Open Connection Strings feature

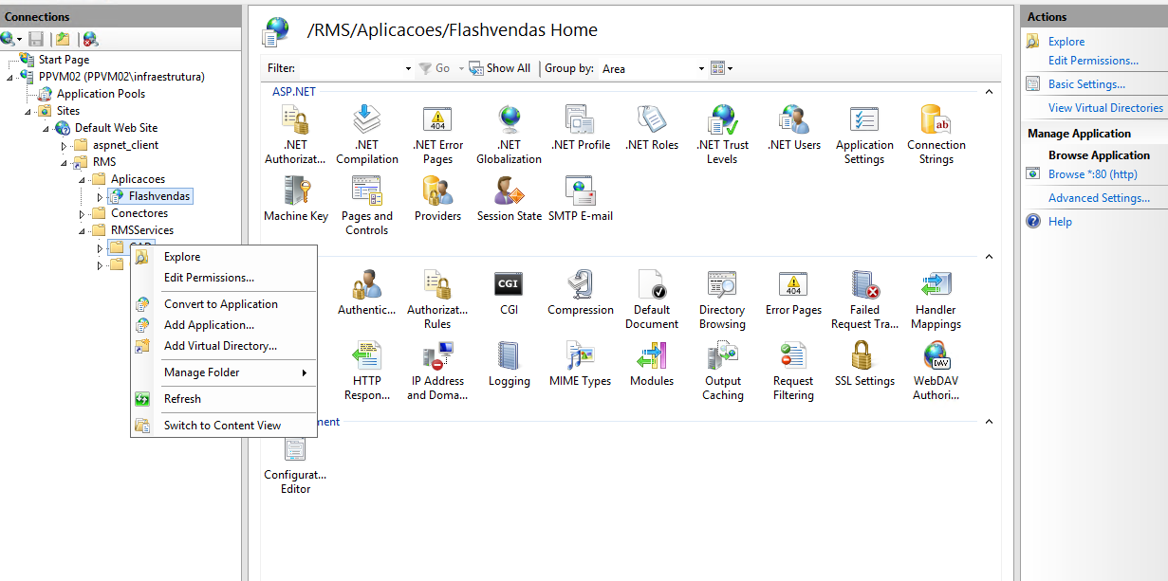(936, 135)
